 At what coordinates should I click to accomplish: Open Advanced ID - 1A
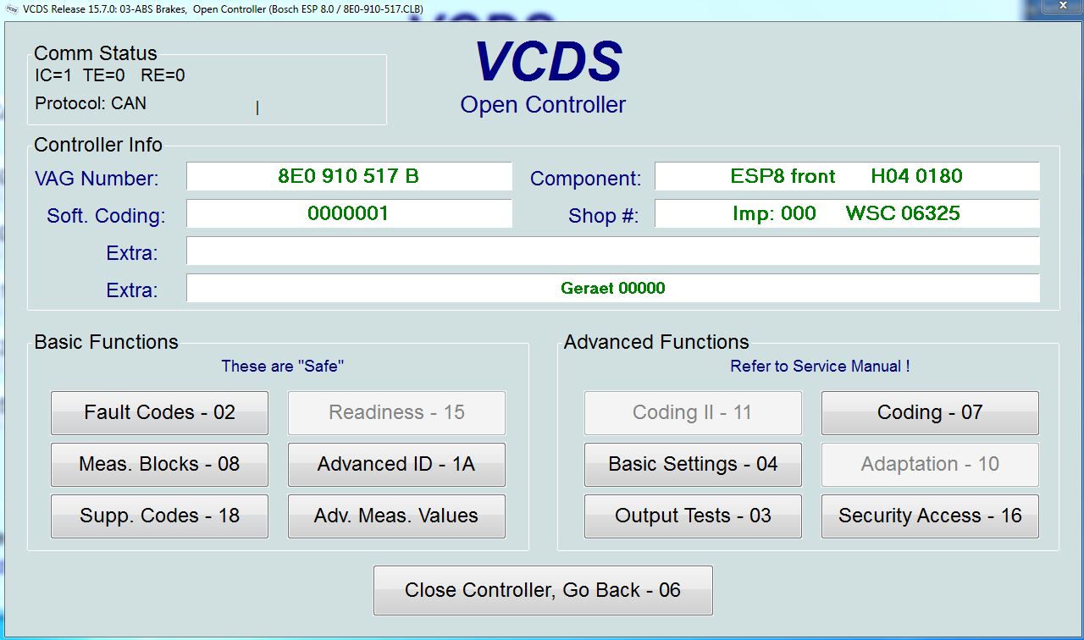(x=396, y=465)
